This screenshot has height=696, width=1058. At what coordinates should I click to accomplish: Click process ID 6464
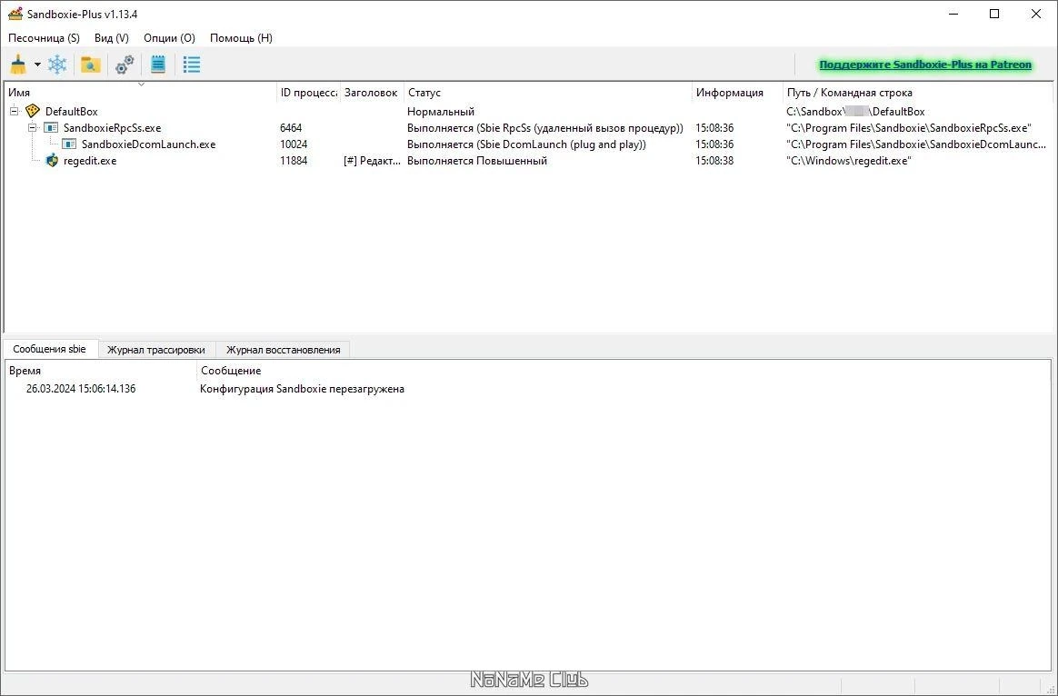(x=291, y=127)
